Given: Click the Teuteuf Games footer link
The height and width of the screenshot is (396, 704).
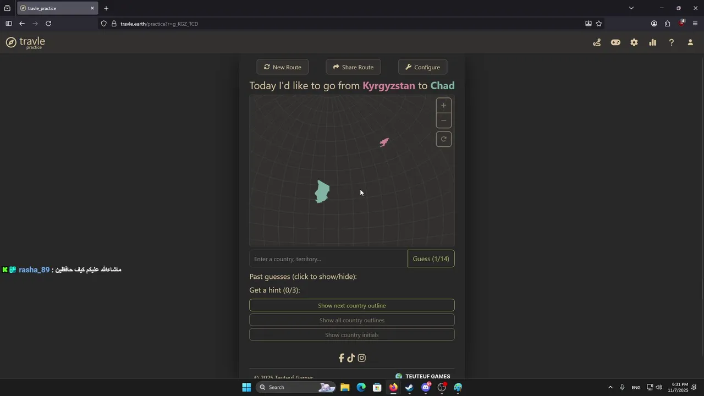Looking at the screenshot, I should pos(422,377).
